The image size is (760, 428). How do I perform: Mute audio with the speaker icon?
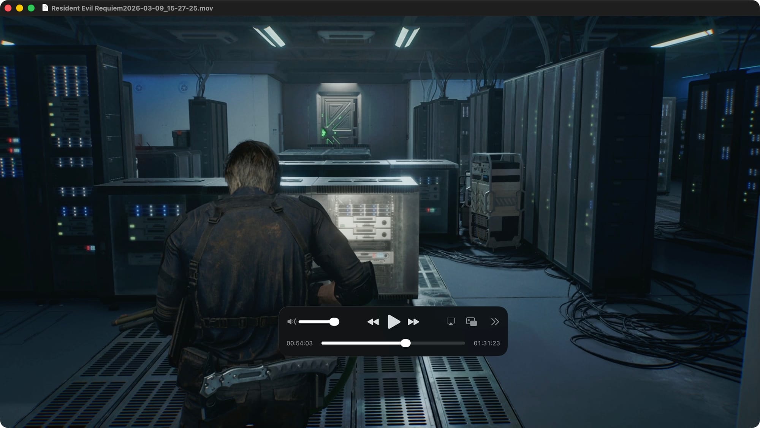pos(291,322)
